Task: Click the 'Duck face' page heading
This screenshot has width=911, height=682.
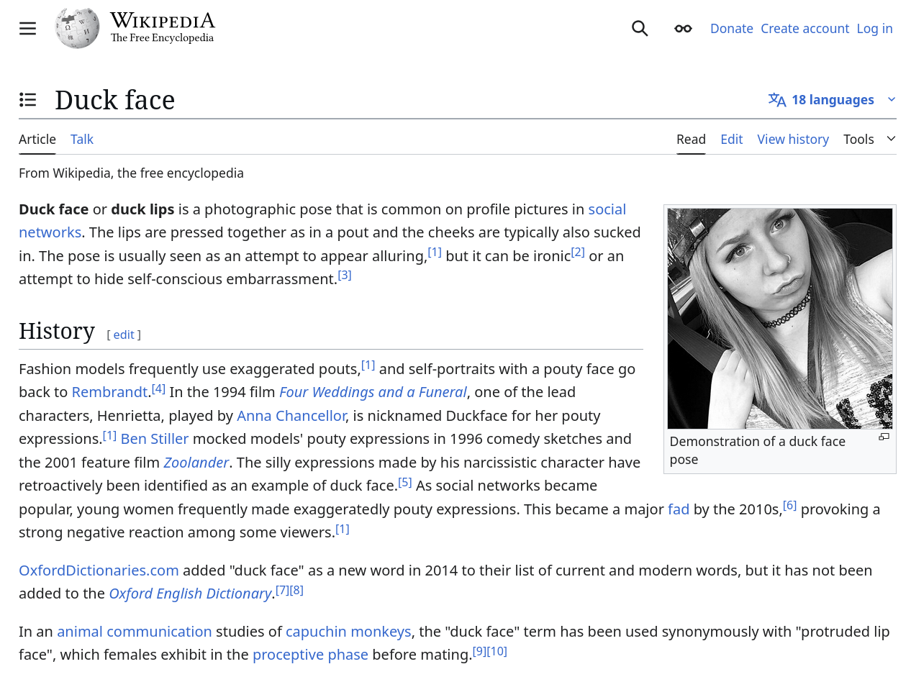Action: [115, 99]
